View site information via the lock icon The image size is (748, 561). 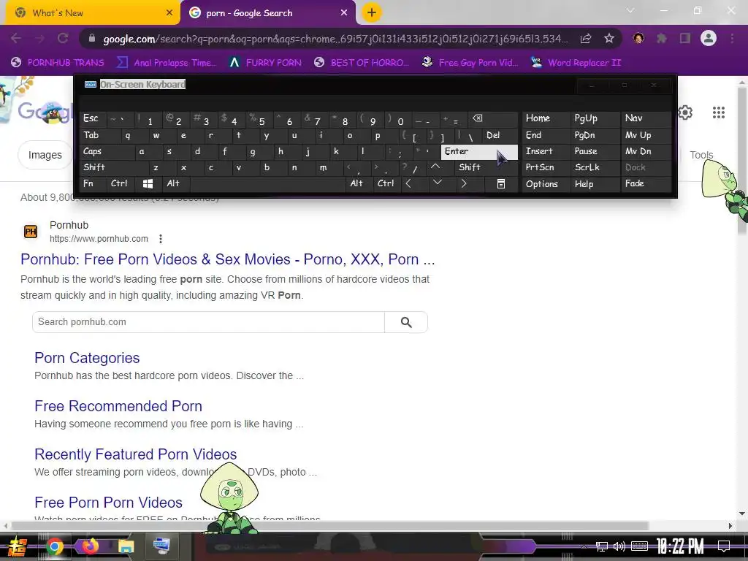coord(92,39)
